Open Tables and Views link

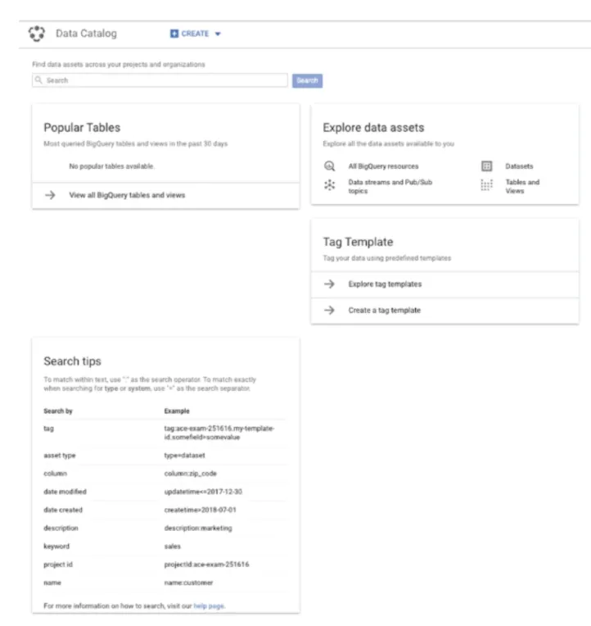pyautogui.click(x=522, y=187)
